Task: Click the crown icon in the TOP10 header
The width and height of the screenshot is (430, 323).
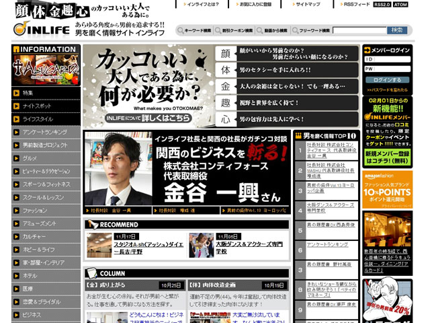Action: pos(298,135)
